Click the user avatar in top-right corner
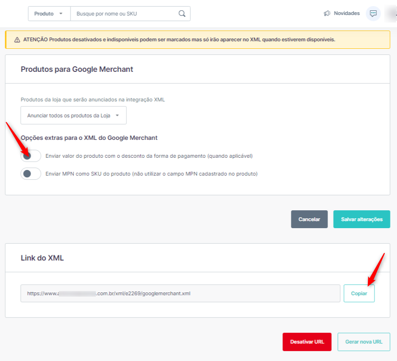This screenshot has width=397, height=361. tap(391, 14)
